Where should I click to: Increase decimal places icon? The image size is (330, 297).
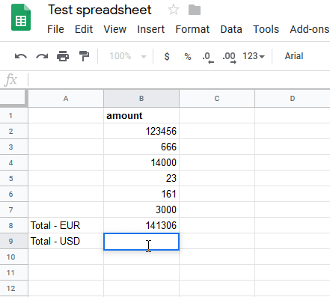pos(229,58)
